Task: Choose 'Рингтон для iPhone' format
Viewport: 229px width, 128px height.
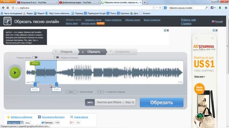Action: coord(109,102)
